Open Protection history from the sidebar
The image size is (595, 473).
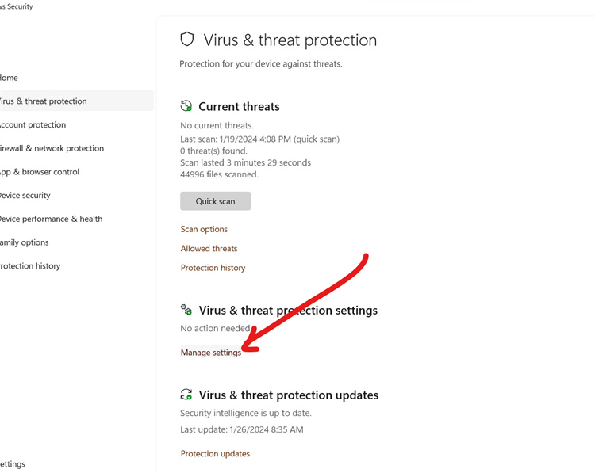point(30,266)
